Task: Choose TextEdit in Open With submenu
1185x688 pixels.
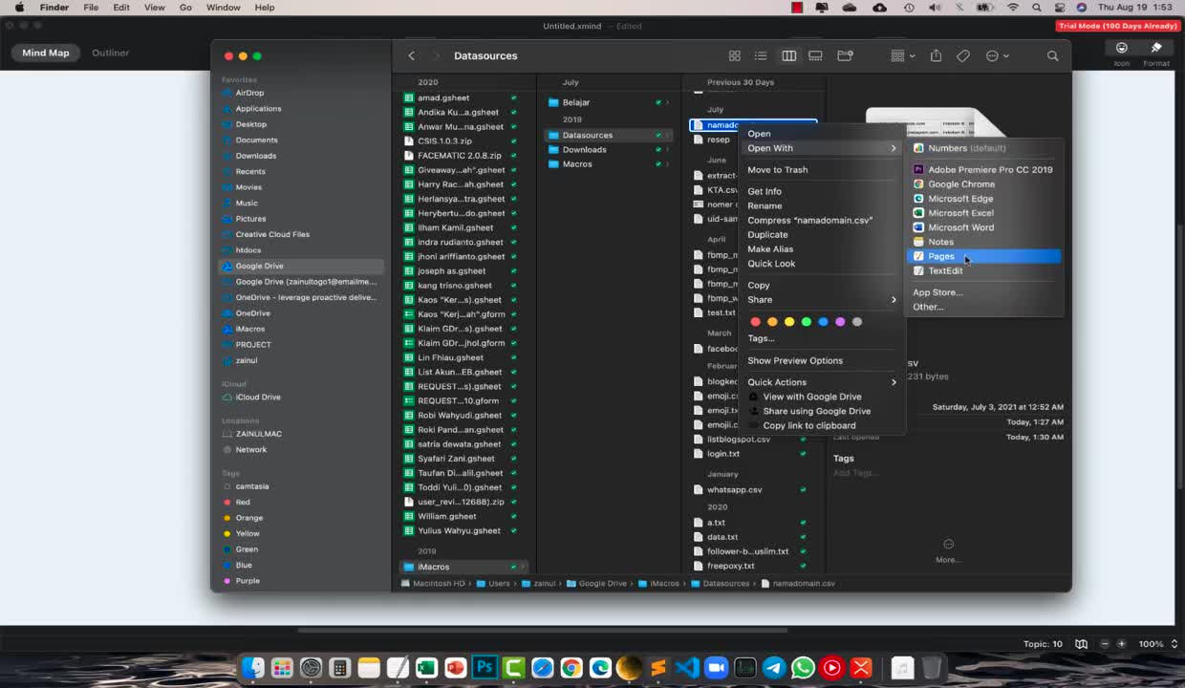Action: [983, 270]
